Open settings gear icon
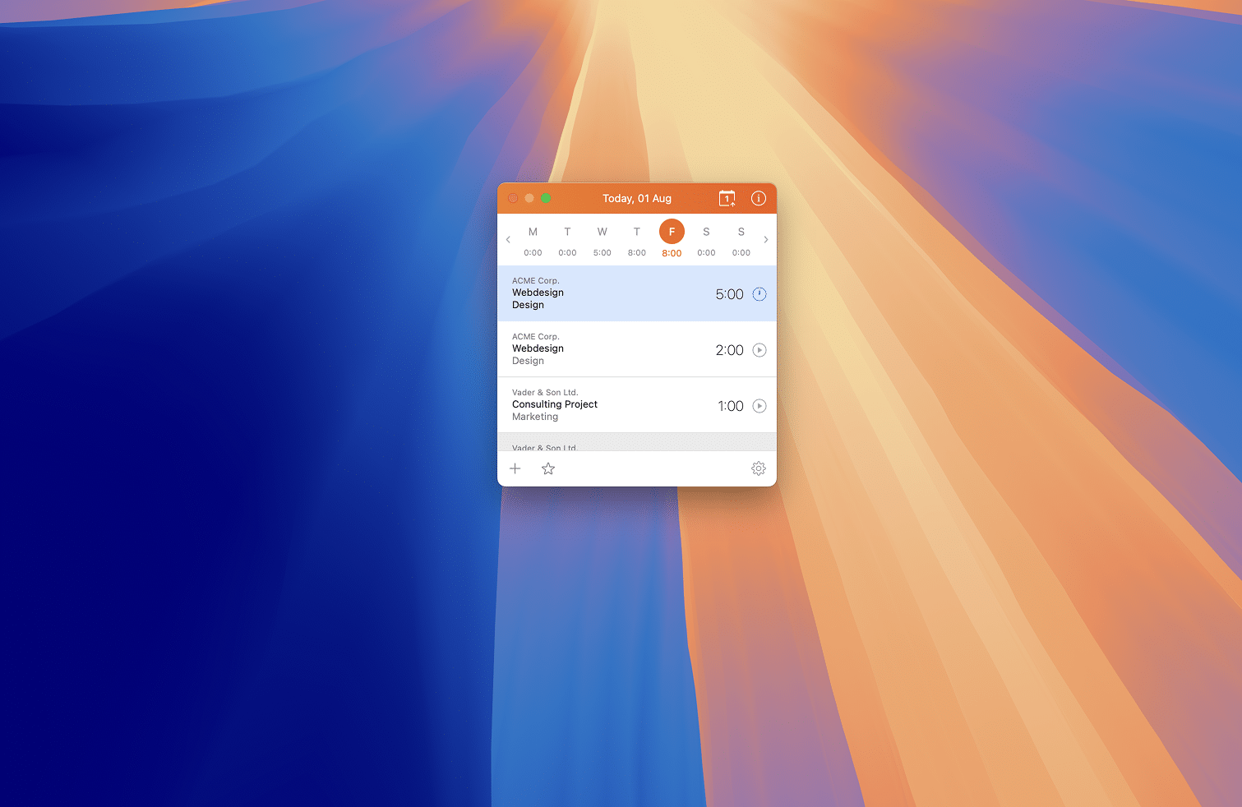The width and height of the screenshot is (1242, 807). [759, 468]
